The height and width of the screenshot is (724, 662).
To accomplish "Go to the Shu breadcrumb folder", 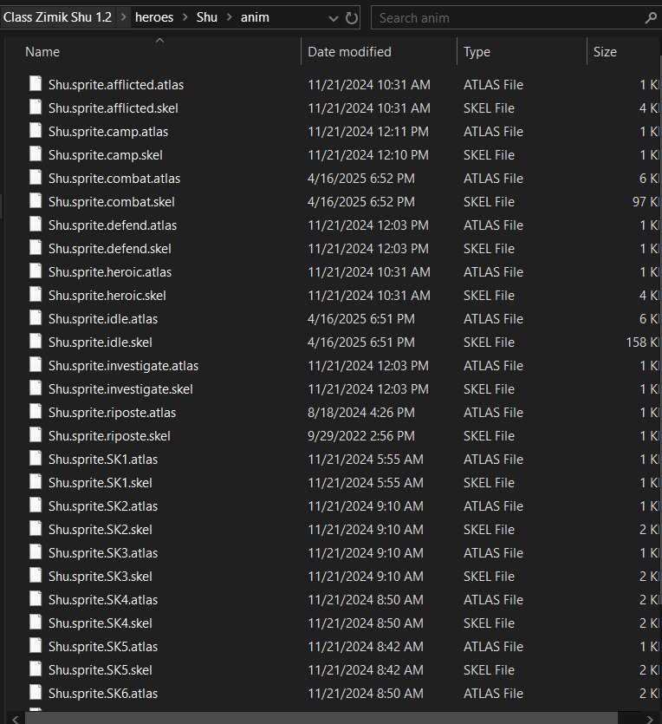I will (207, 17).
